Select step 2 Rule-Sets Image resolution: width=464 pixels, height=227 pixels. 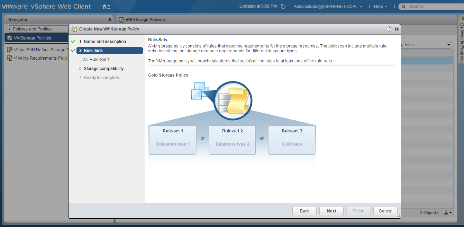click(x=109, y=51)
